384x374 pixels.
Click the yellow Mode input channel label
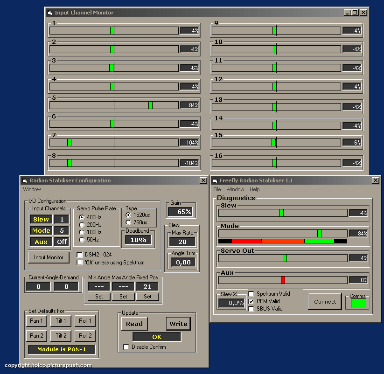41,230
